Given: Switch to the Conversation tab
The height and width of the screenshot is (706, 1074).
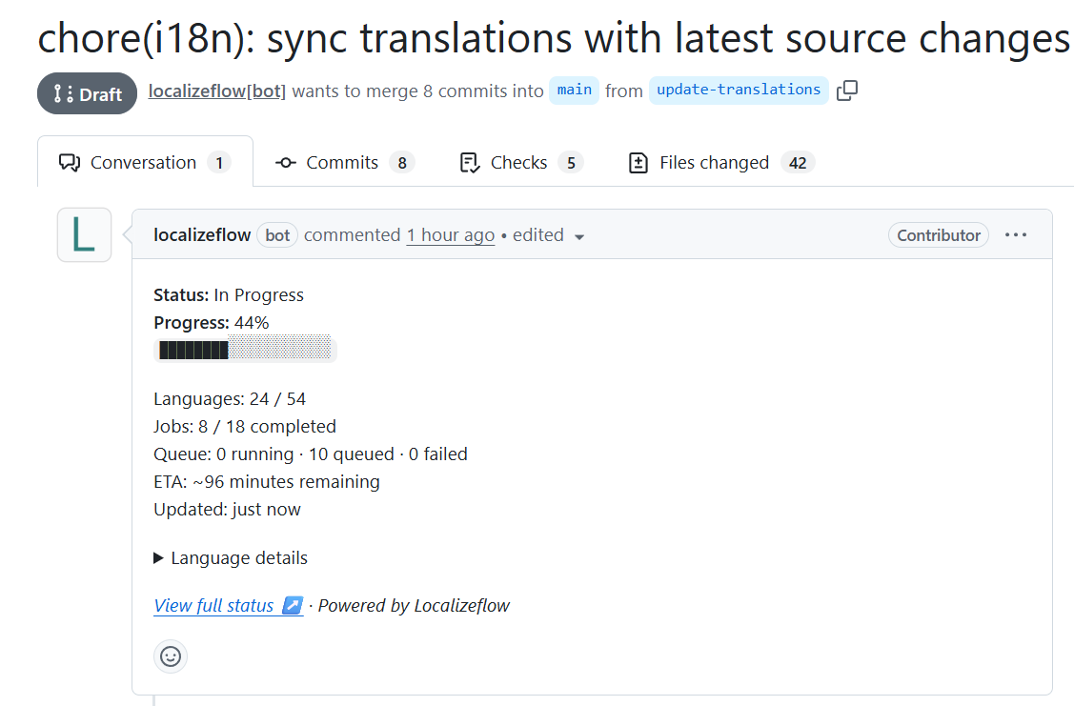Looking at the screenshot, I should tap(145, 163).
